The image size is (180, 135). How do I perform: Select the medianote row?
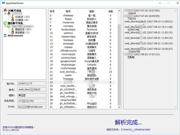[x=82, y=22]
